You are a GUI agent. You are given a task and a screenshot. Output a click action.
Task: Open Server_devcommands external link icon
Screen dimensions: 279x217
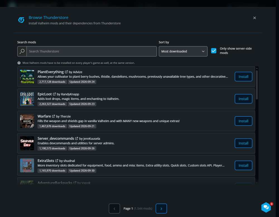(76, 138)
